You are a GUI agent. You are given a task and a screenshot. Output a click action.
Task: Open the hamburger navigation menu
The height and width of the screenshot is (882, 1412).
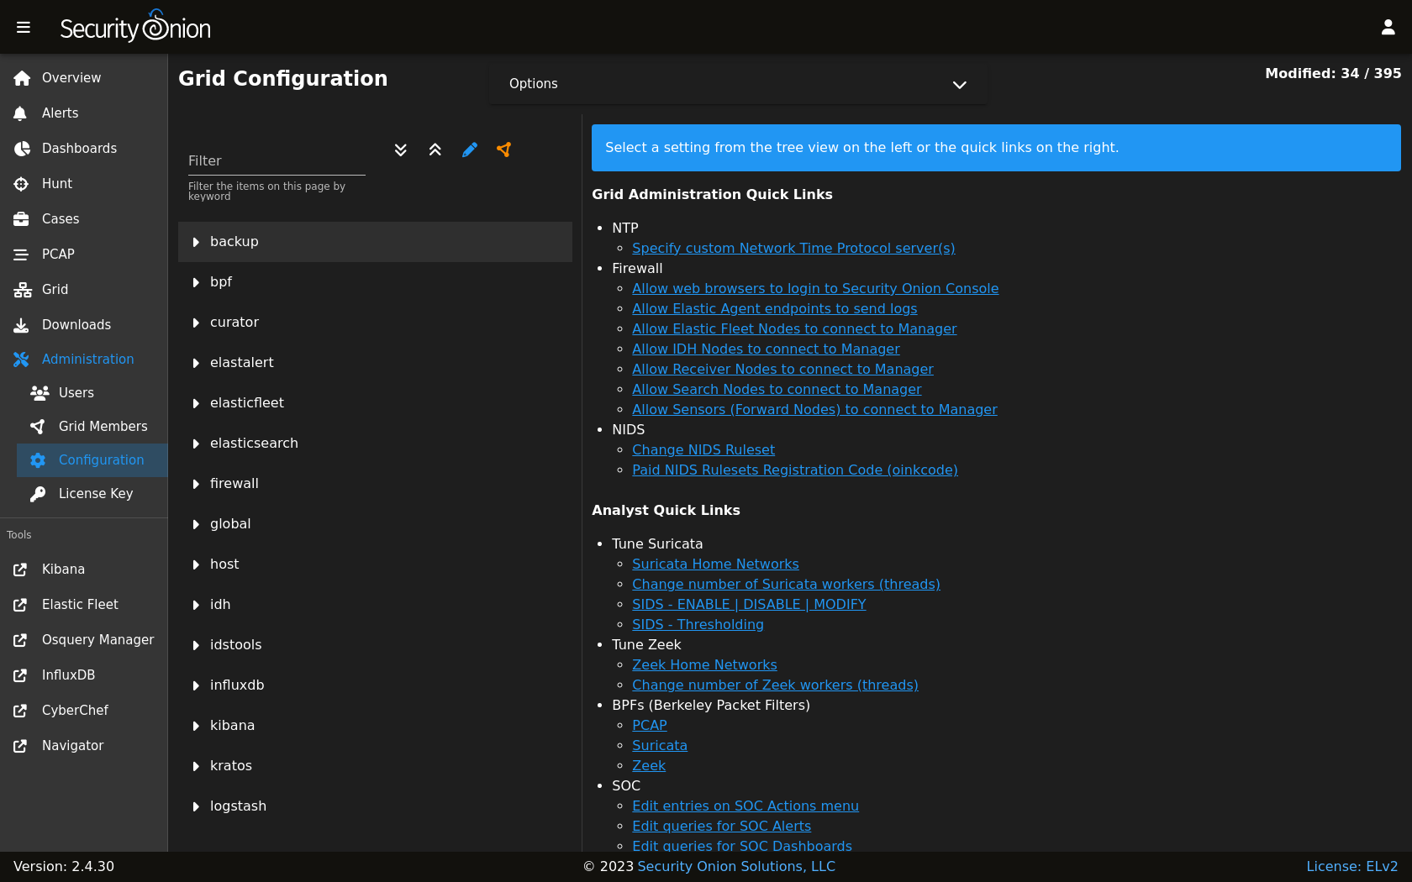(x=24, y=28)
